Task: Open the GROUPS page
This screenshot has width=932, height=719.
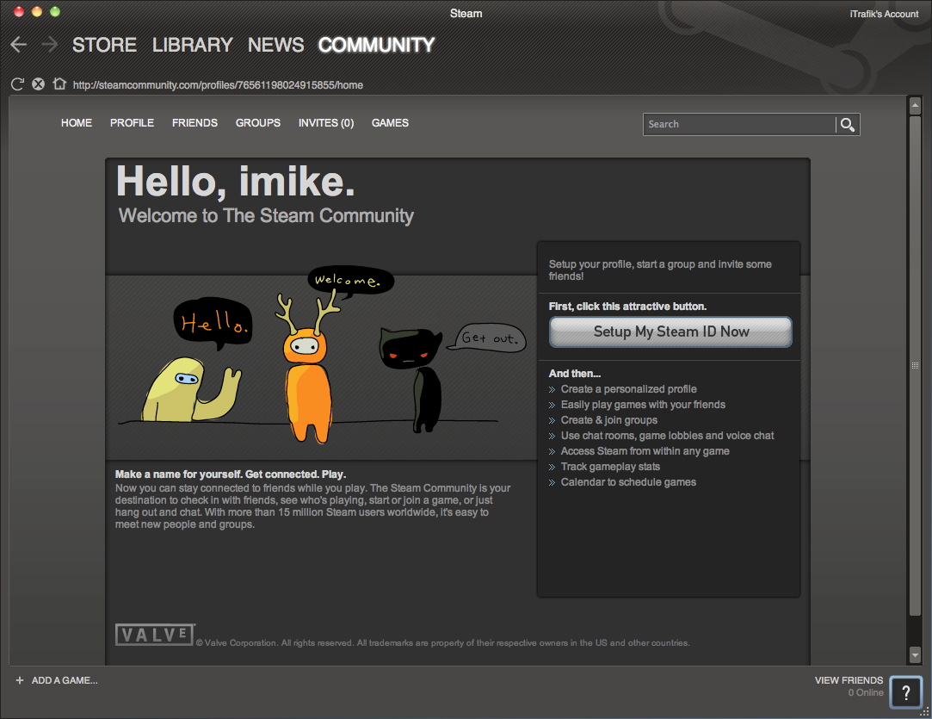Action: pyautogui.click(x=258, y=123)
